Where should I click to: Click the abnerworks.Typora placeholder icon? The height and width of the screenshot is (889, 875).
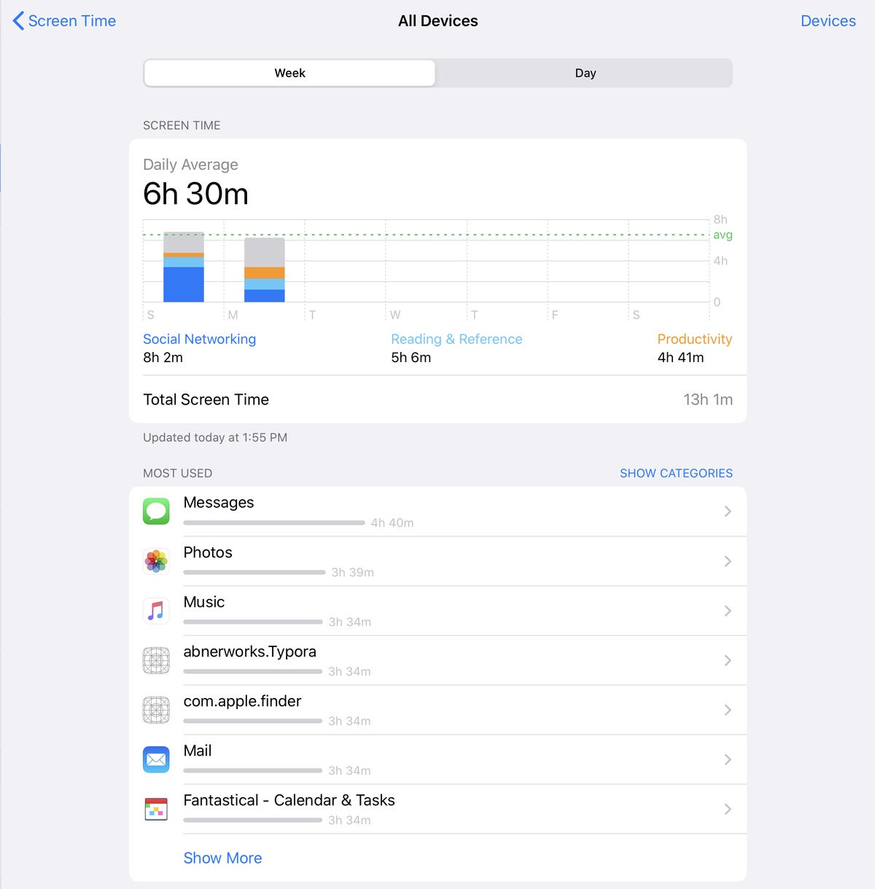coord(156,659)
